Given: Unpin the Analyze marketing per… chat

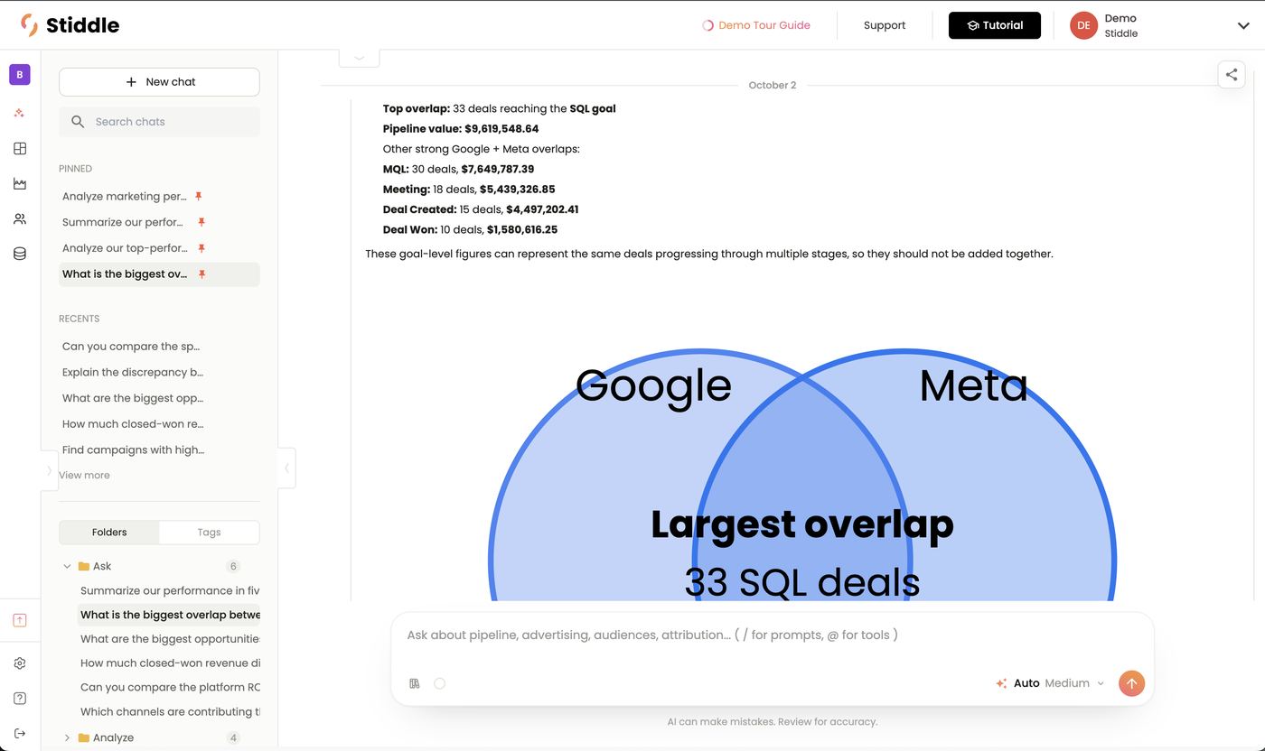Looking at the screenshot, I should click(x=199, y=196).
